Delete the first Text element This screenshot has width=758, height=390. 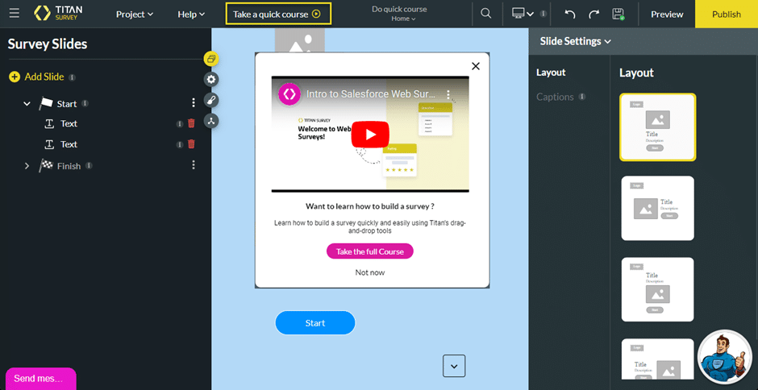(191, 123)
